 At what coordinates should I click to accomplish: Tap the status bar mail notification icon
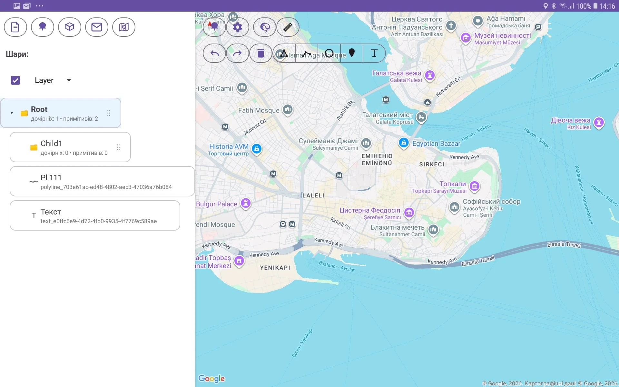(27, 6)
